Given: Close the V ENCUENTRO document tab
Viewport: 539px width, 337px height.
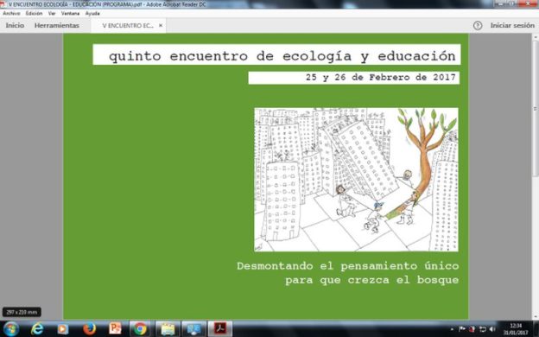Looking at the screenshot, I should click(161, 25).
